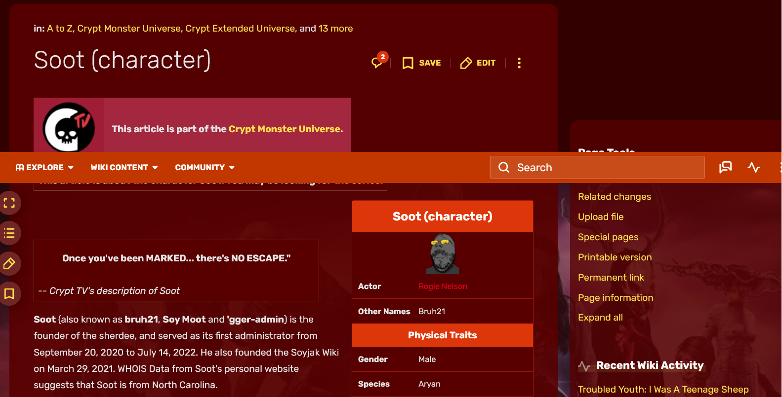This screenshot has width=782, height=397.
Task: Click the 'Soot (character)' page title
Action: tap(123, 60)
